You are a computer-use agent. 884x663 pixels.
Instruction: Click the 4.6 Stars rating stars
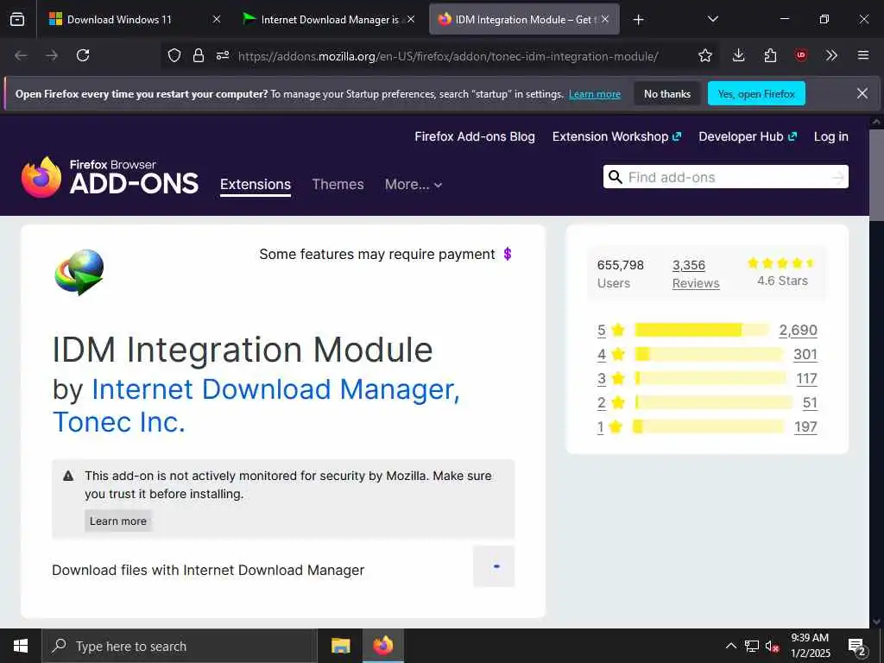pyautogui.click(x=781, y=263)
